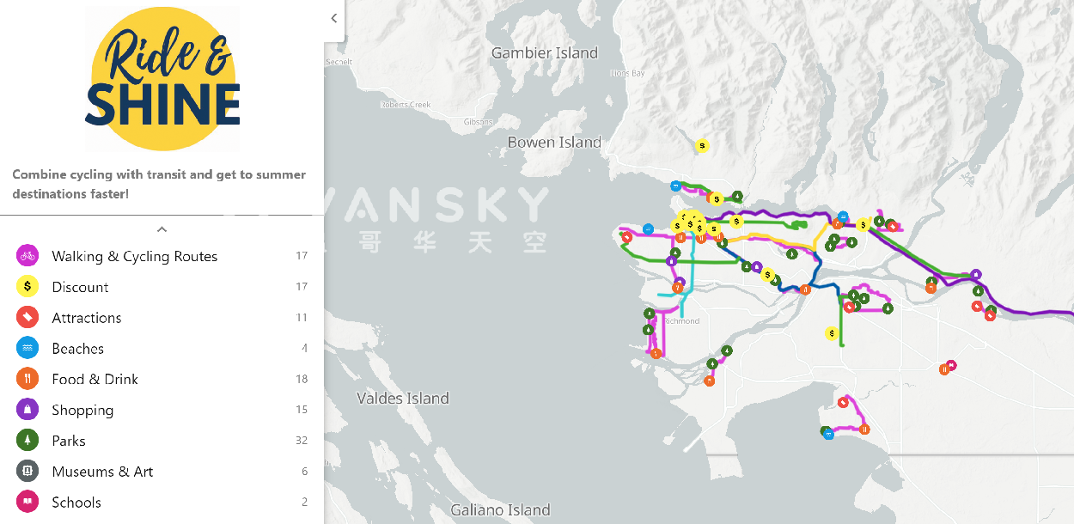Toggle the Schools category in the legend
Screen dimensions: 1074x524
(x=76, y=503)
